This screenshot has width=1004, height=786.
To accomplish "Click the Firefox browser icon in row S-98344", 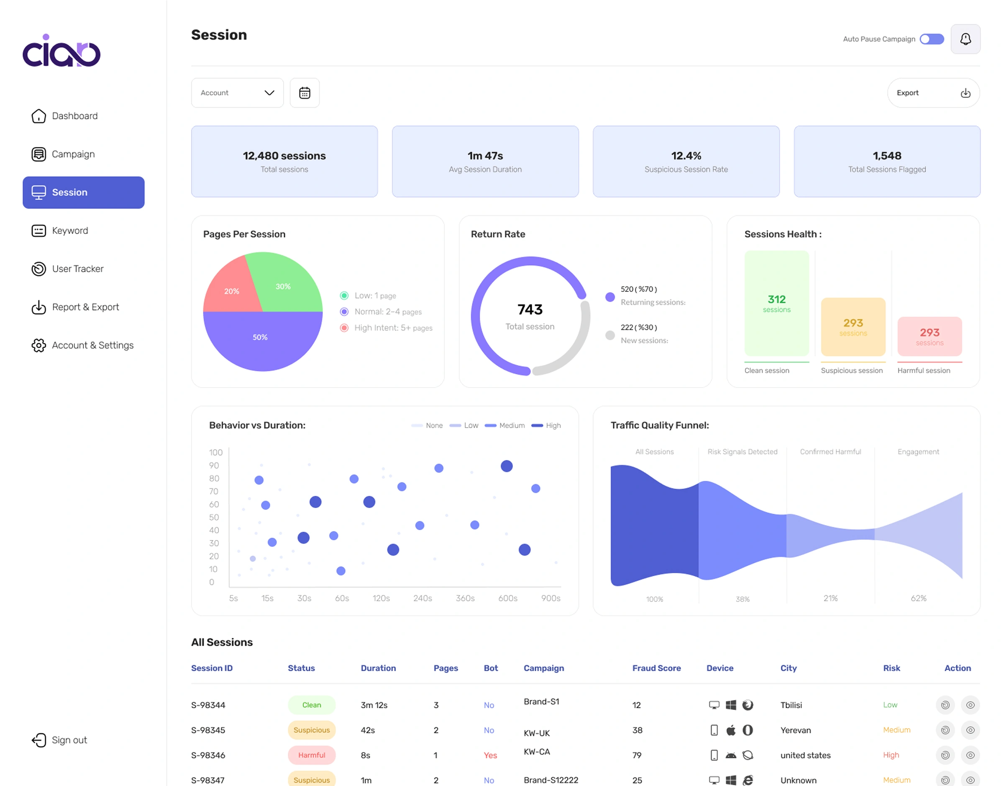I will [x=748, y=705].
